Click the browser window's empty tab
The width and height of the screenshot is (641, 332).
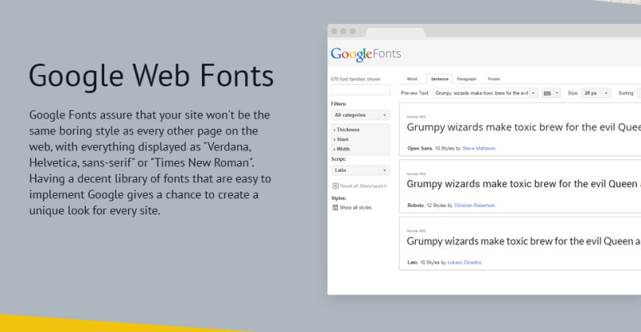tap(395, 32)
